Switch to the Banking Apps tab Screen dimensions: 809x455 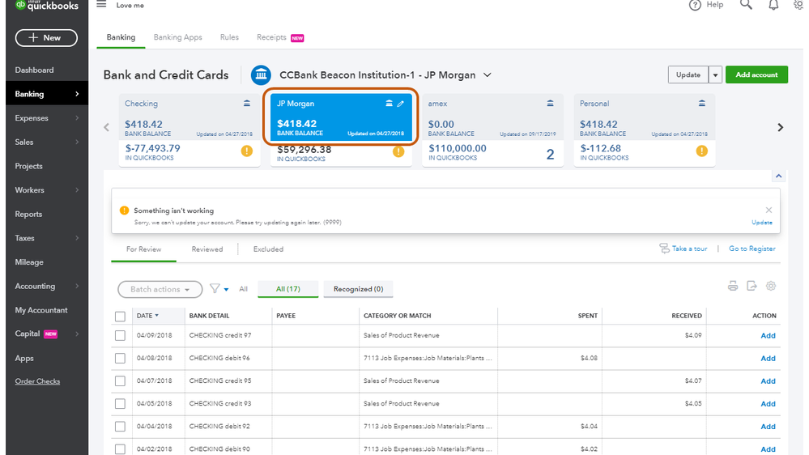click(x=177, y=37)
